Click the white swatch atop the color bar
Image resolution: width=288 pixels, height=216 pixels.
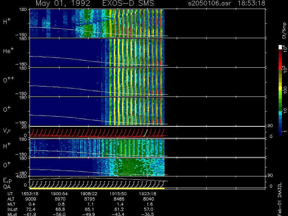click(280, 47)
